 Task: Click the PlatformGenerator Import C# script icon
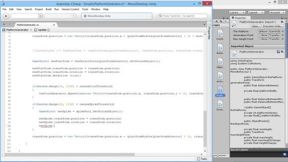click(x=234, y=24)
